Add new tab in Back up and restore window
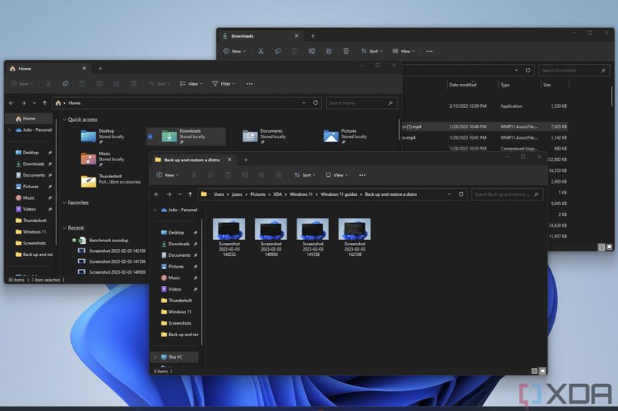618x411 pixels. (246, 160)
